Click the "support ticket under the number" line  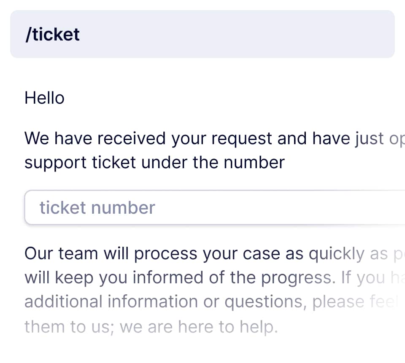click(x=154, y=162)
